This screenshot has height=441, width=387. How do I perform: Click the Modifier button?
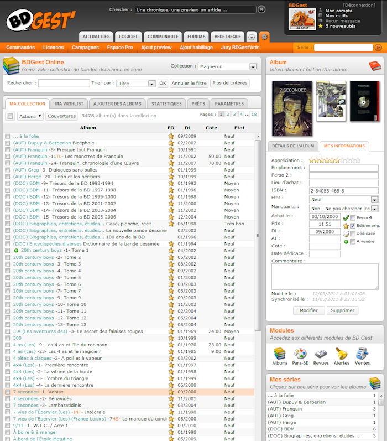[x=308, y=310]
